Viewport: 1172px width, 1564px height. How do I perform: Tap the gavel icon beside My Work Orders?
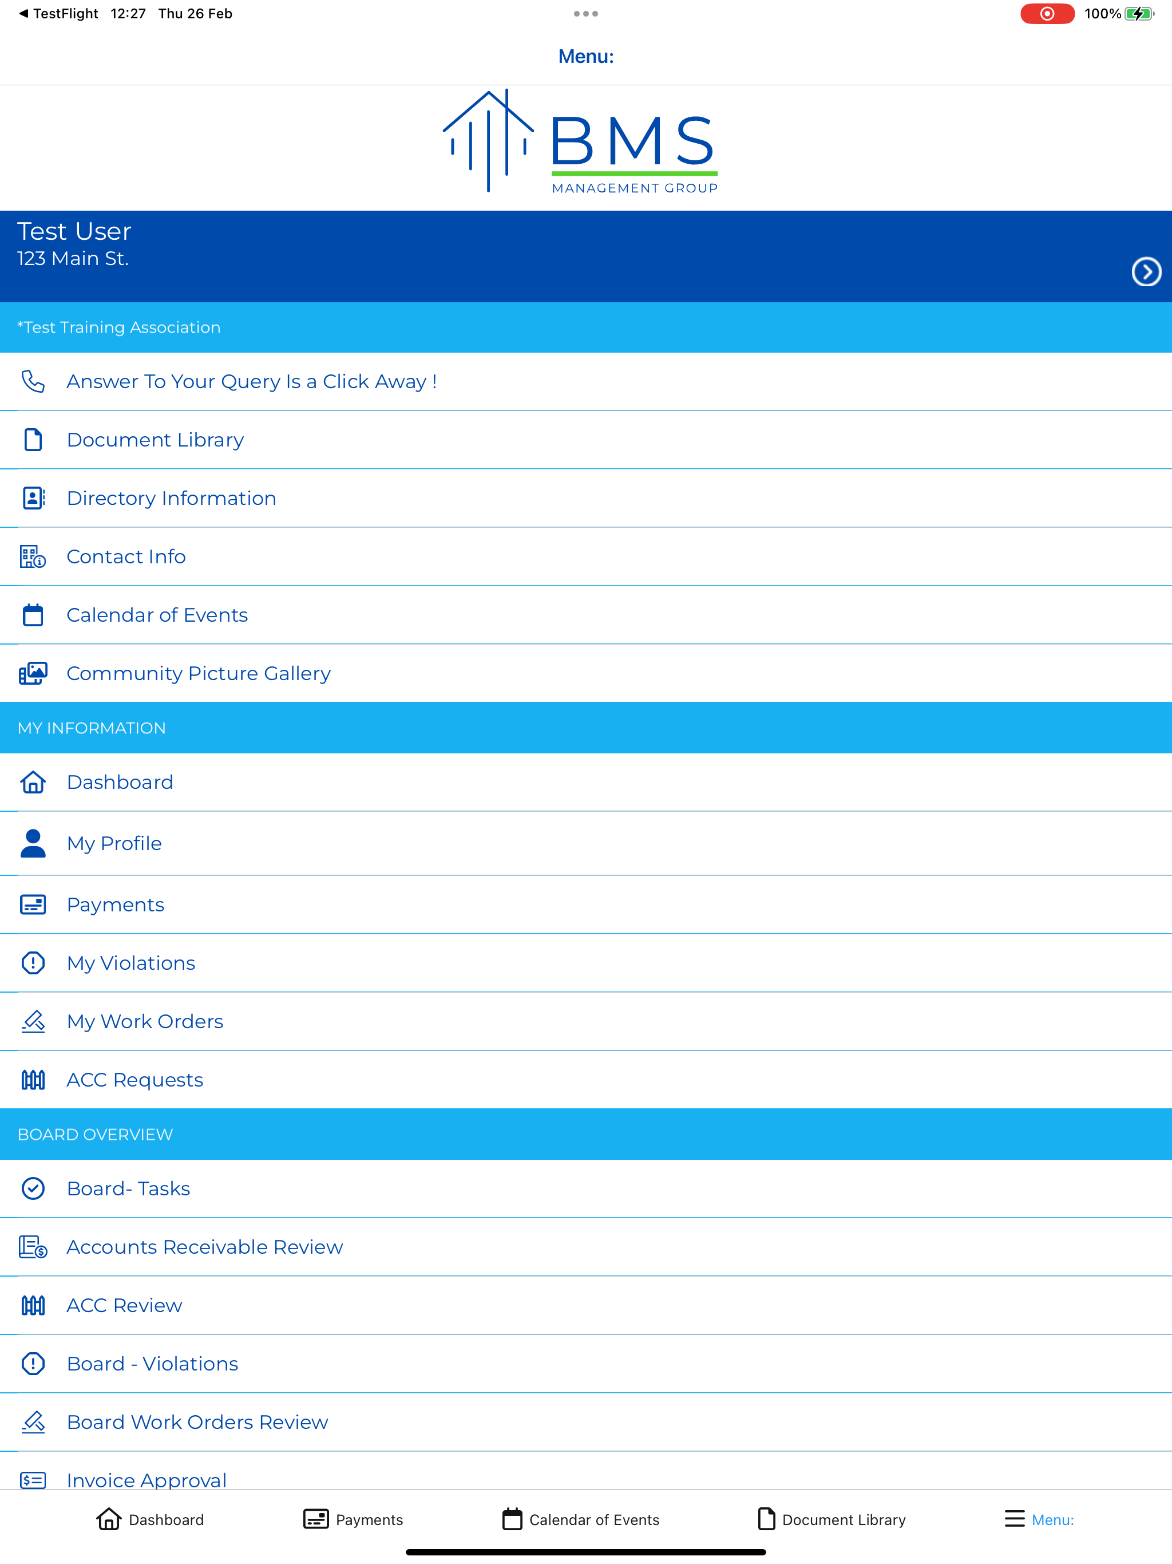coord(33,1021)
